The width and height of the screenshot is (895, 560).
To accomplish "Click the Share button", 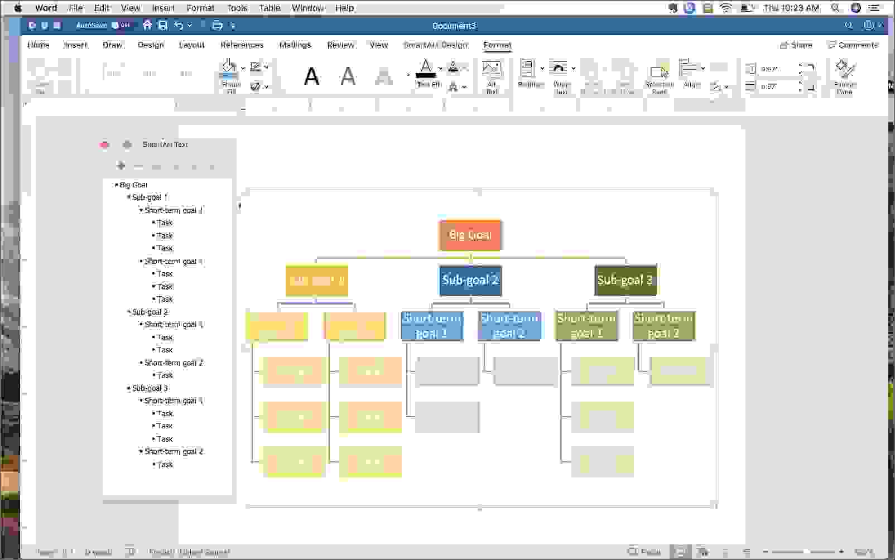I will point(796,45).
